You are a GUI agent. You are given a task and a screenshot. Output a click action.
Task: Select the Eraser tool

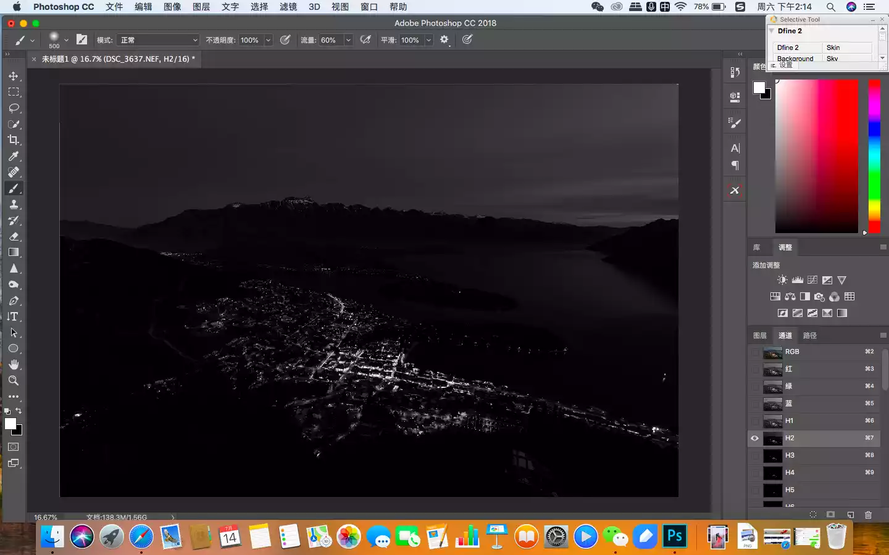[14, 236]
